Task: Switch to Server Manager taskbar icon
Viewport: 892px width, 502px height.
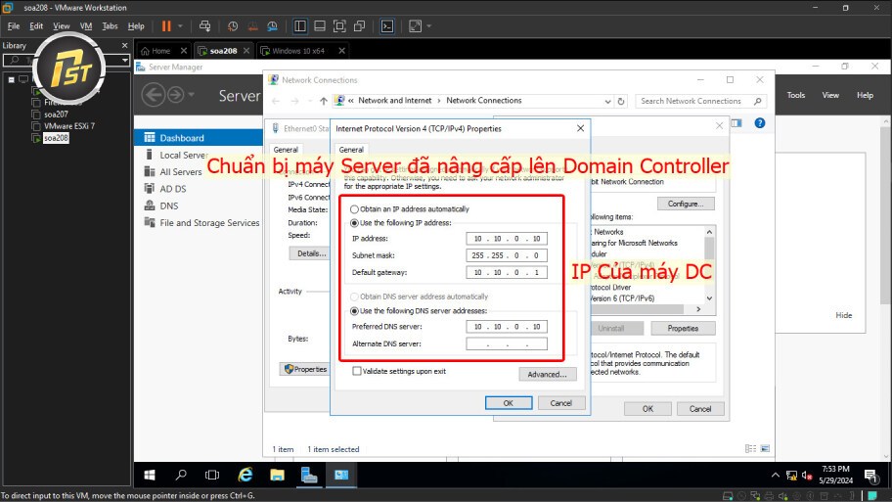Action: (309, 475)
